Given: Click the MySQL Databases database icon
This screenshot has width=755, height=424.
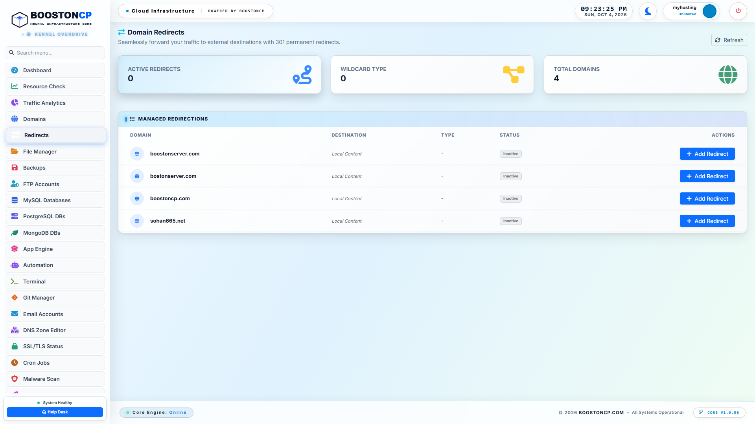Looking at the screenshot, I should [x=15, y=200].
